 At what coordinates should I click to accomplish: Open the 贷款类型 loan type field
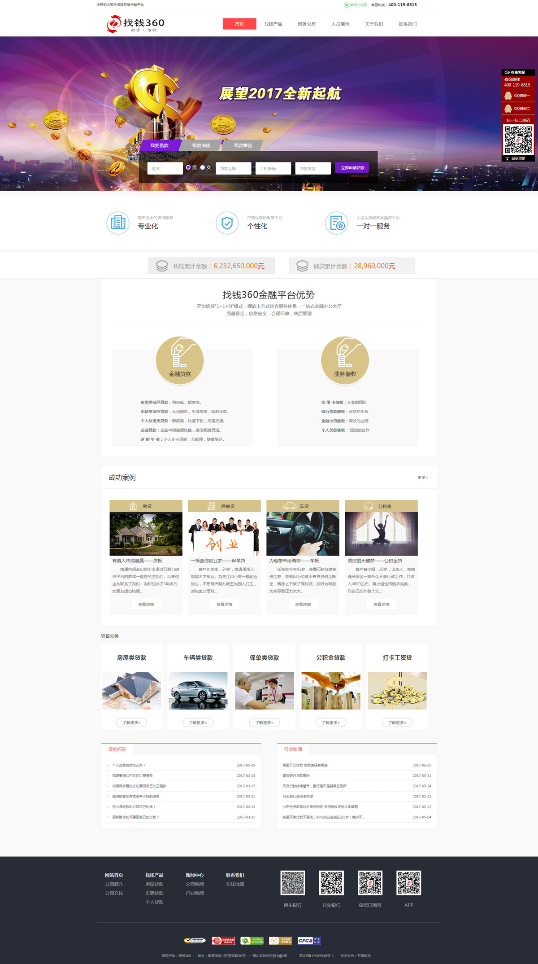[x=312, y=168]
